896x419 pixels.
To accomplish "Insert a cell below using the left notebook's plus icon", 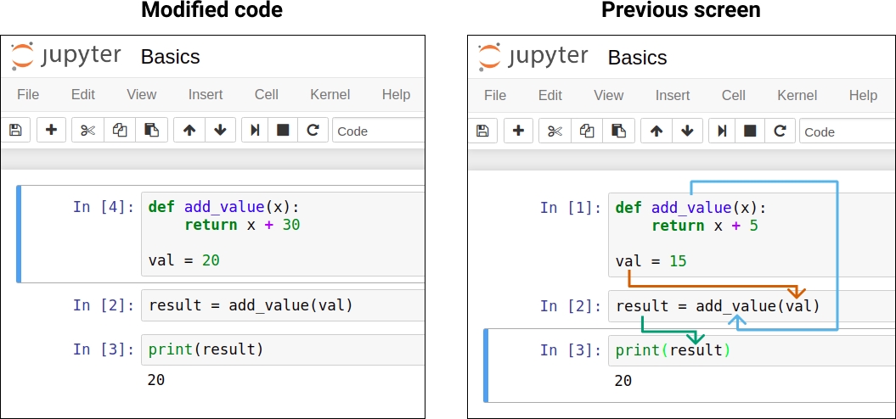I will coord(51,131).
